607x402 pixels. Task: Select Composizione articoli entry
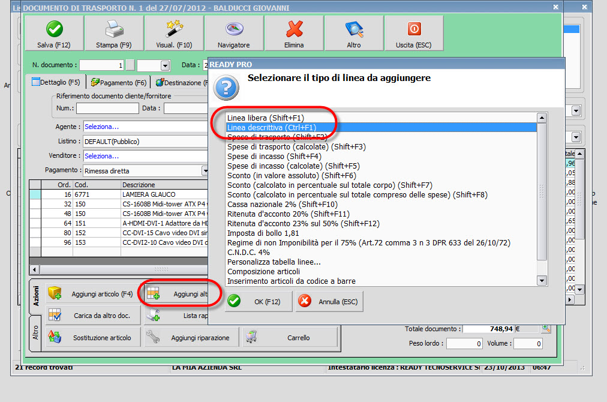coord(381,271)
